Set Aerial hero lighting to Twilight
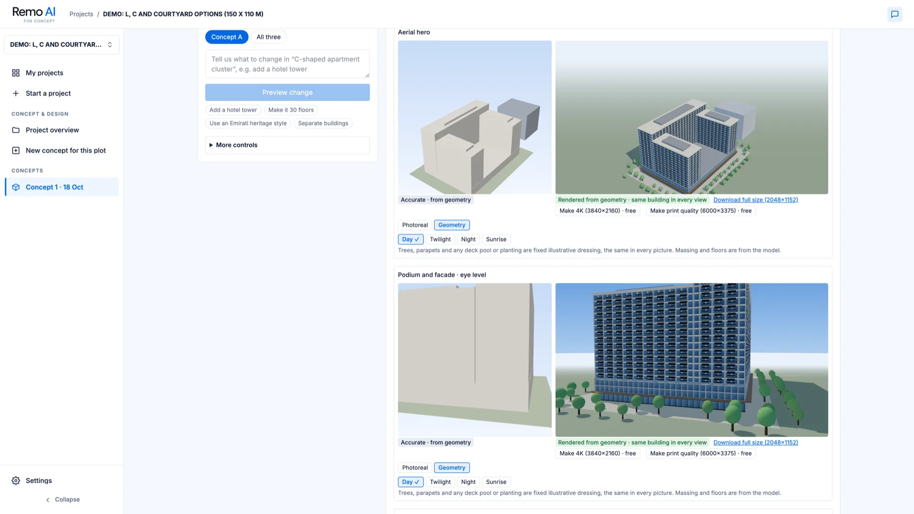Screen dimensions: 914x514 tap(440, 239)
